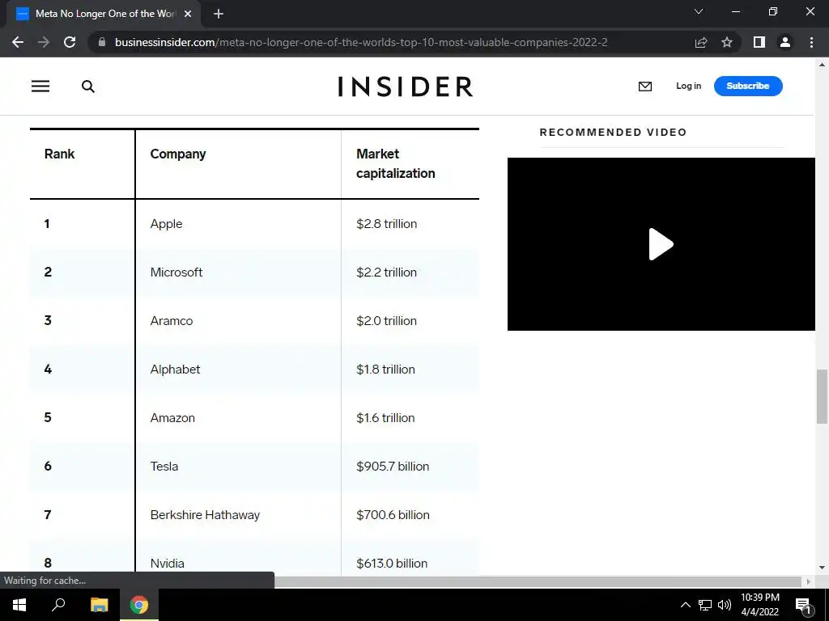View site info via padlock icon
The width and height of the screenshot is (829, 621).
click(102, 42)
